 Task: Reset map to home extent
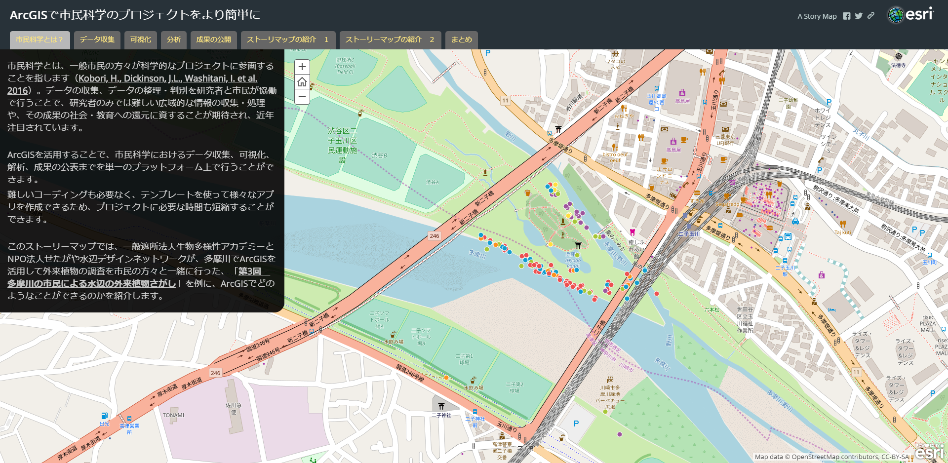(x=302, y=81)
